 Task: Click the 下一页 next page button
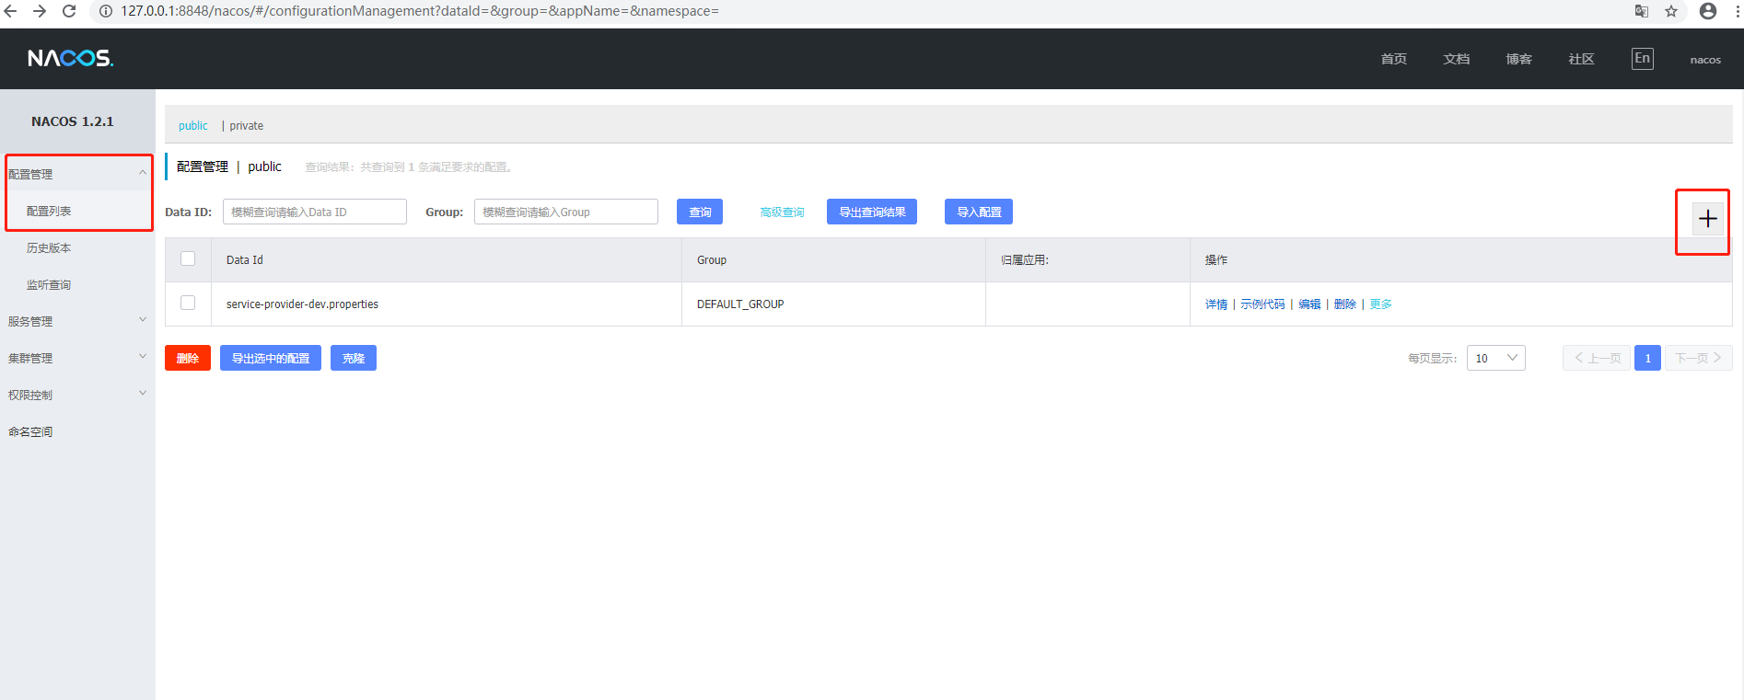tap(1699, 358)
